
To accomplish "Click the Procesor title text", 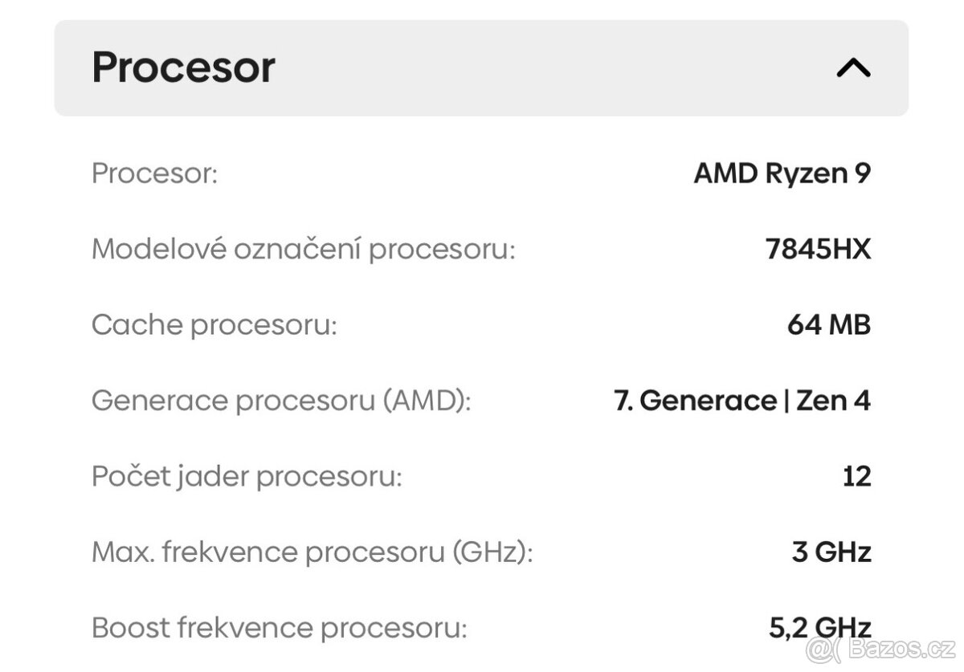I will pyautogui.click(x=183, y=67).
